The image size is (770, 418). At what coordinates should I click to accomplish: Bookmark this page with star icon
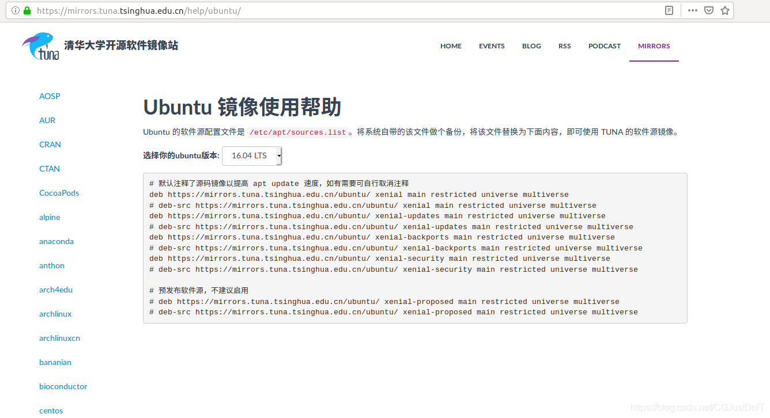coord(725,10)
